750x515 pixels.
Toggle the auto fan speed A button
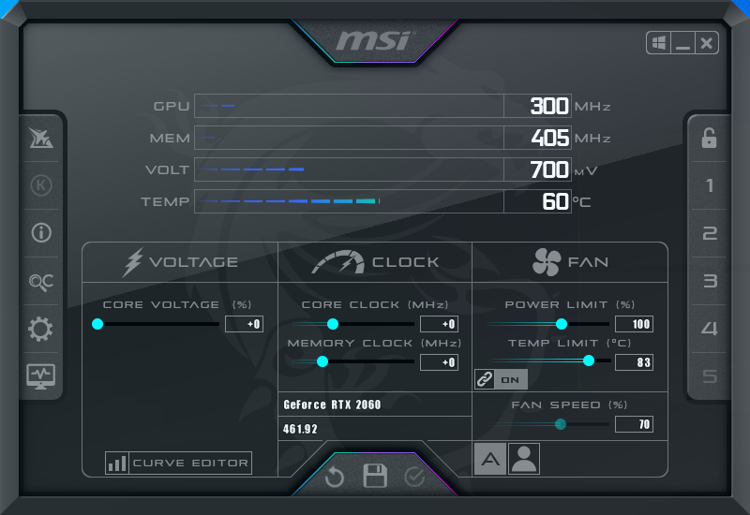[490, 459]
